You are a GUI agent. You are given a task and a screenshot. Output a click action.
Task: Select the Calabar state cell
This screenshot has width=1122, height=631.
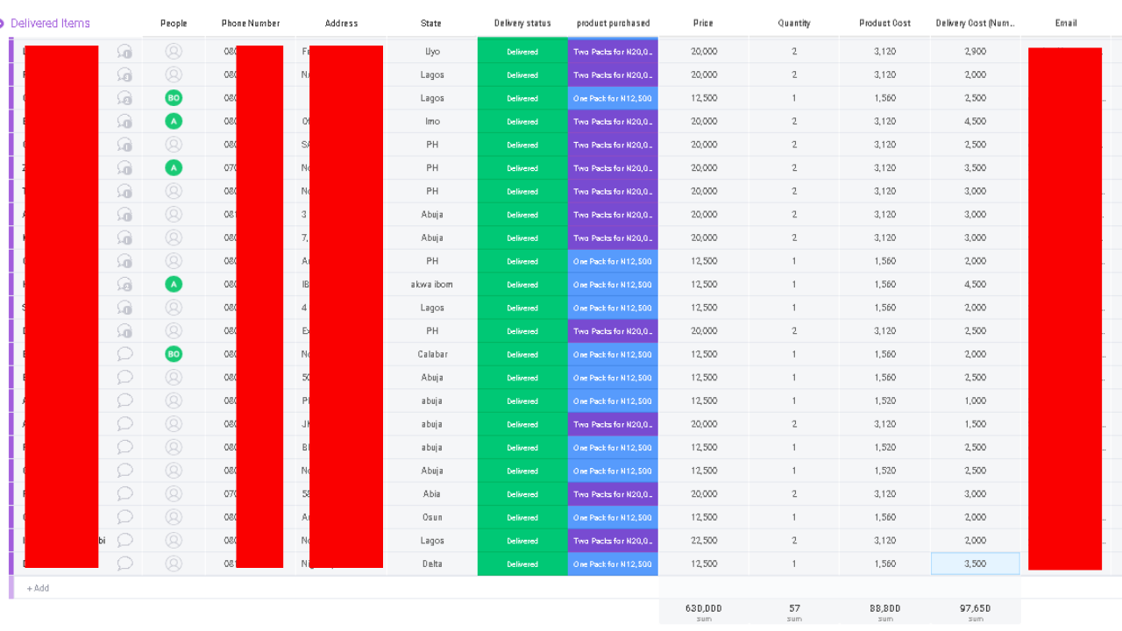432,354
